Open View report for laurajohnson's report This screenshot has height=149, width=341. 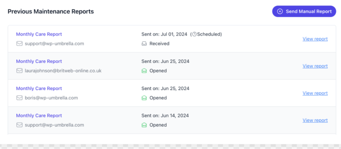[x=315, y=66]
